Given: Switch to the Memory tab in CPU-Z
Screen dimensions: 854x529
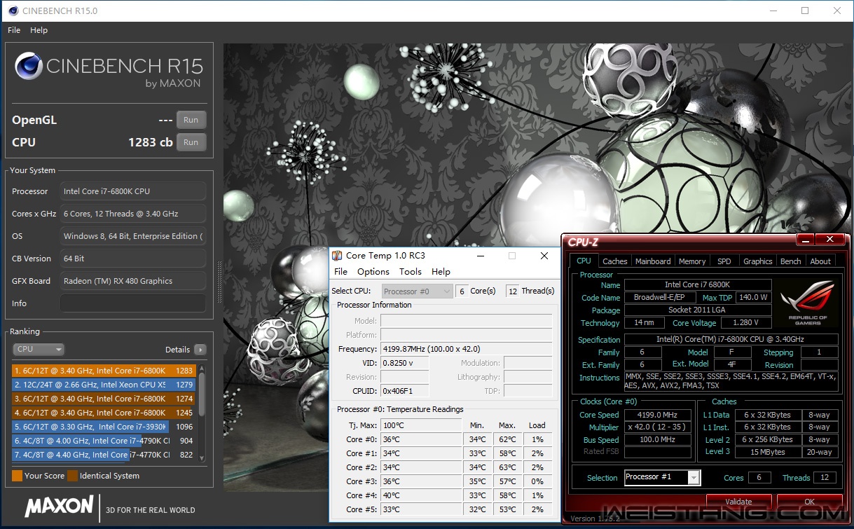Looking at the screenshot, I should point(692,261).
